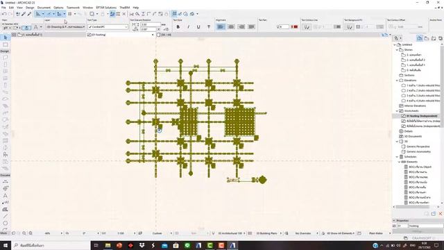Open Generic Axonometry view
444x250 pixels.
coord(418,151)
